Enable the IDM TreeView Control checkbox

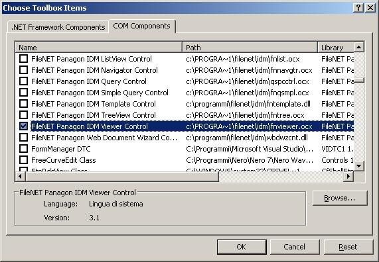[x=23, y=115]
